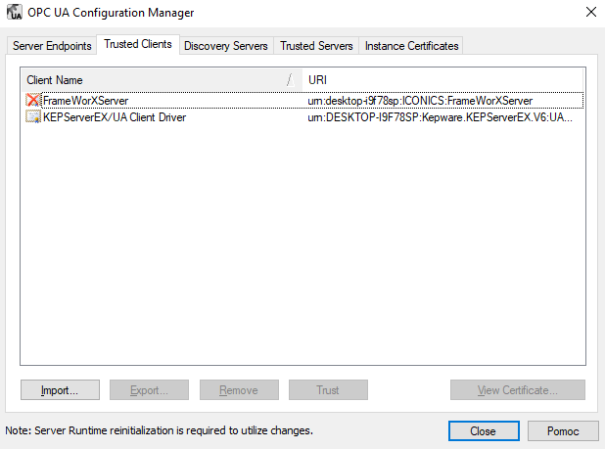This screenshot has width=605, height=449.
Task: Go to the Trusted Servers tab
Action: (316, 46)
